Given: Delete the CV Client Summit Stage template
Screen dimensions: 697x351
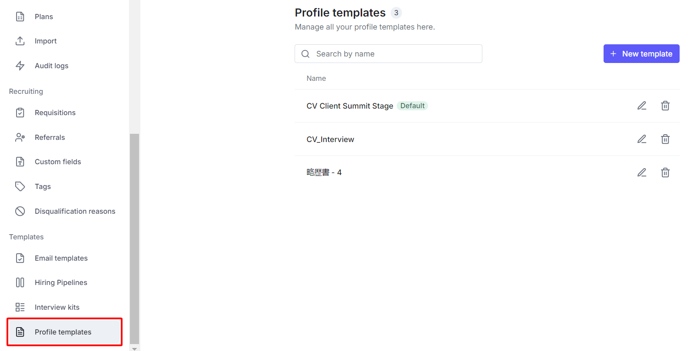Looking at the screenshot, I should [x=665, y=106].
